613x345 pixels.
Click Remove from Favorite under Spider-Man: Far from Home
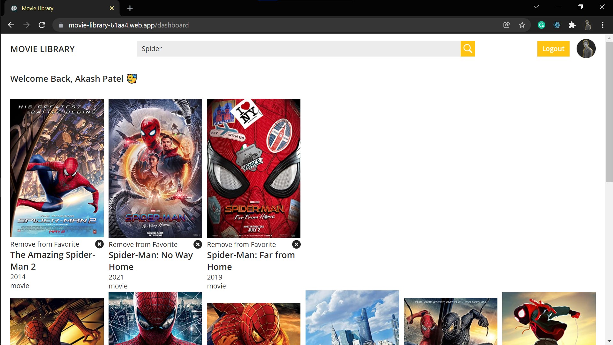tap(241, 244)
